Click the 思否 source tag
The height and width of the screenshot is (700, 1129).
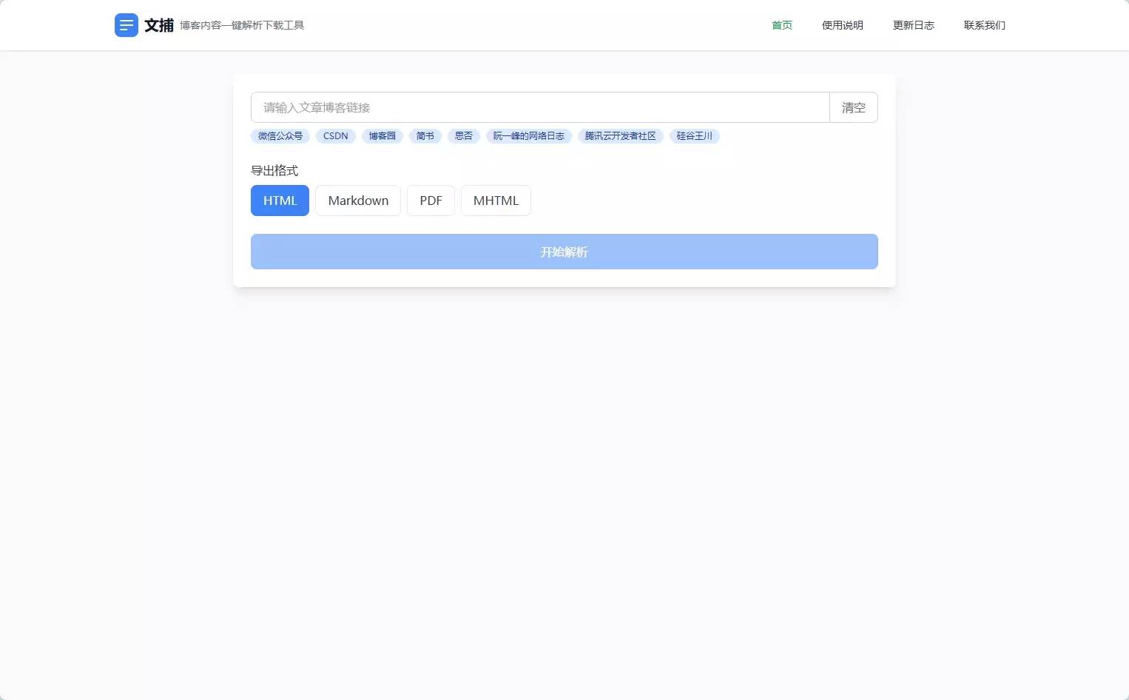(464, 135)
